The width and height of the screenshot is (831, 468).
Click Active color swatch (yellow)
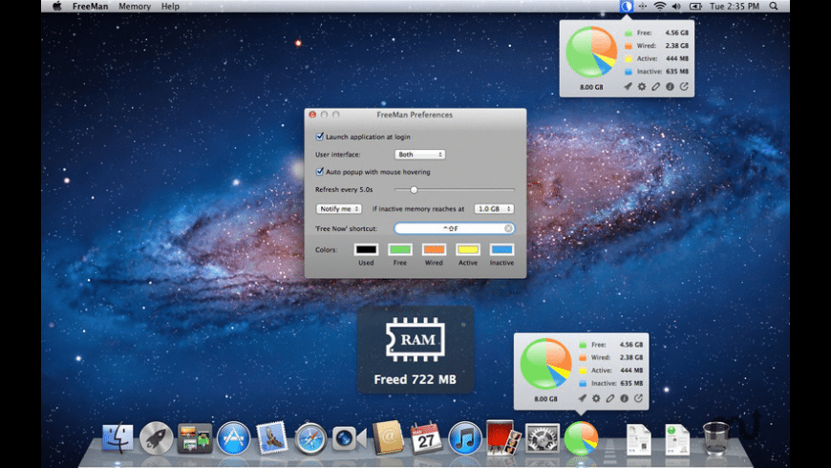[x=468, y=249]
